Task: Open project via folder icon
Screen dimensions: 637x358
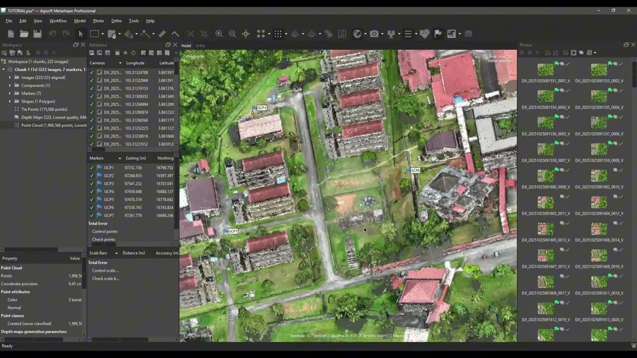Action: [x=24, y=34]
